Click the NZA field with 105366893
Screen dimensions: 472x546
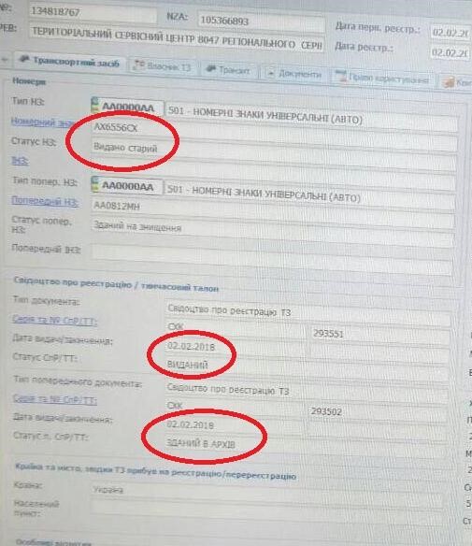pyautogui.click(x=261, y=22)
